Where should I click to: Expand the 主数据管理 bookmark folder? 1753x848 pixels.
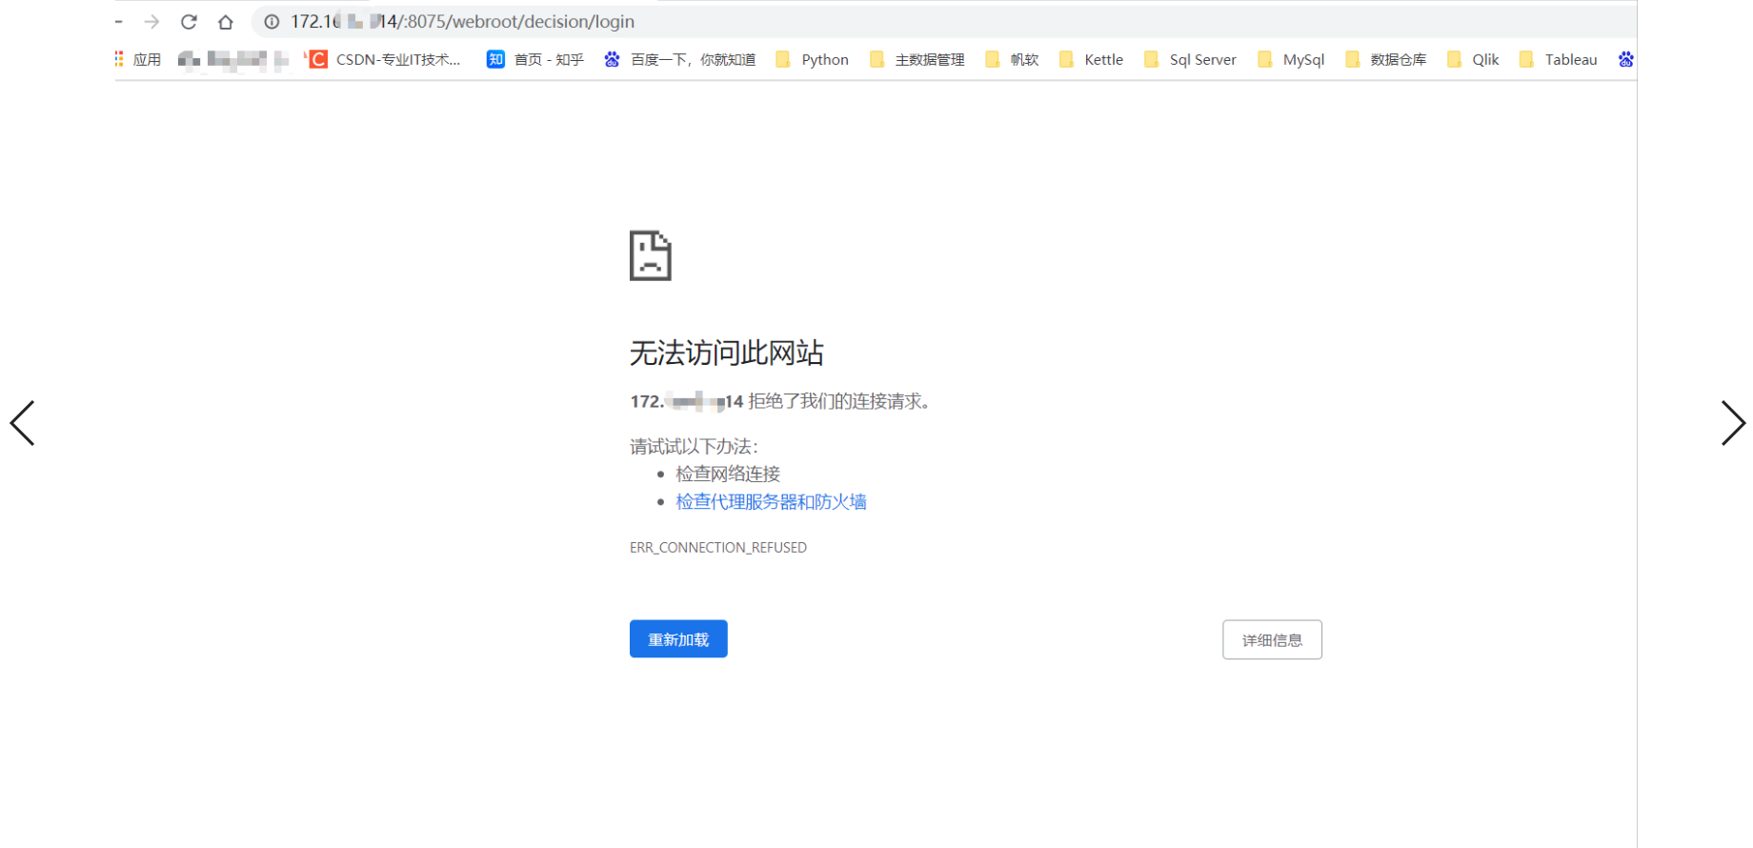tap(917, 59)
